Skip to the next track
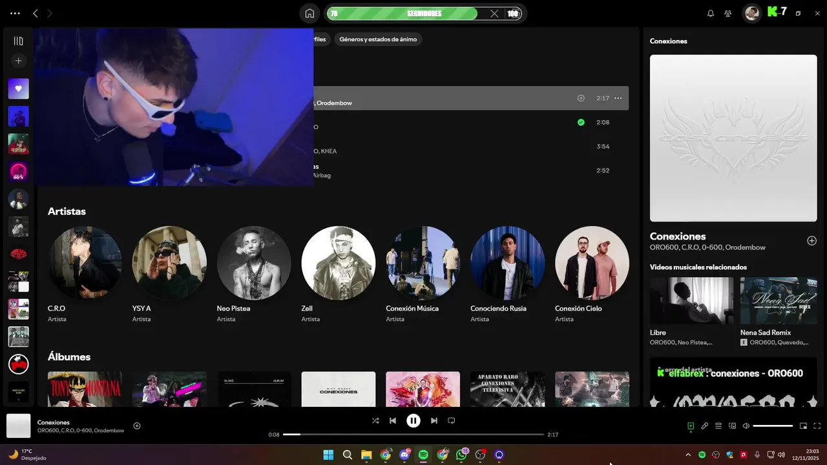This screenshot has width=827, height=465. tap(434, 420)
